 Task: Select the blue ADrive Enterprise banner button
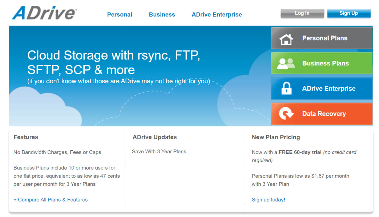click(322, 88)
